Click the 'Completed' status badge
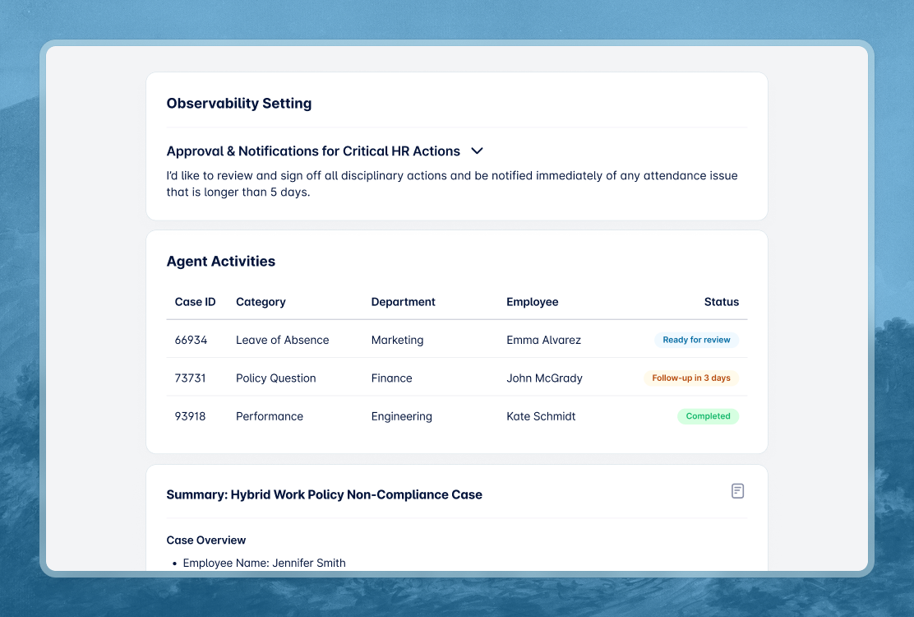914x617 pixels. pos(708,416)
